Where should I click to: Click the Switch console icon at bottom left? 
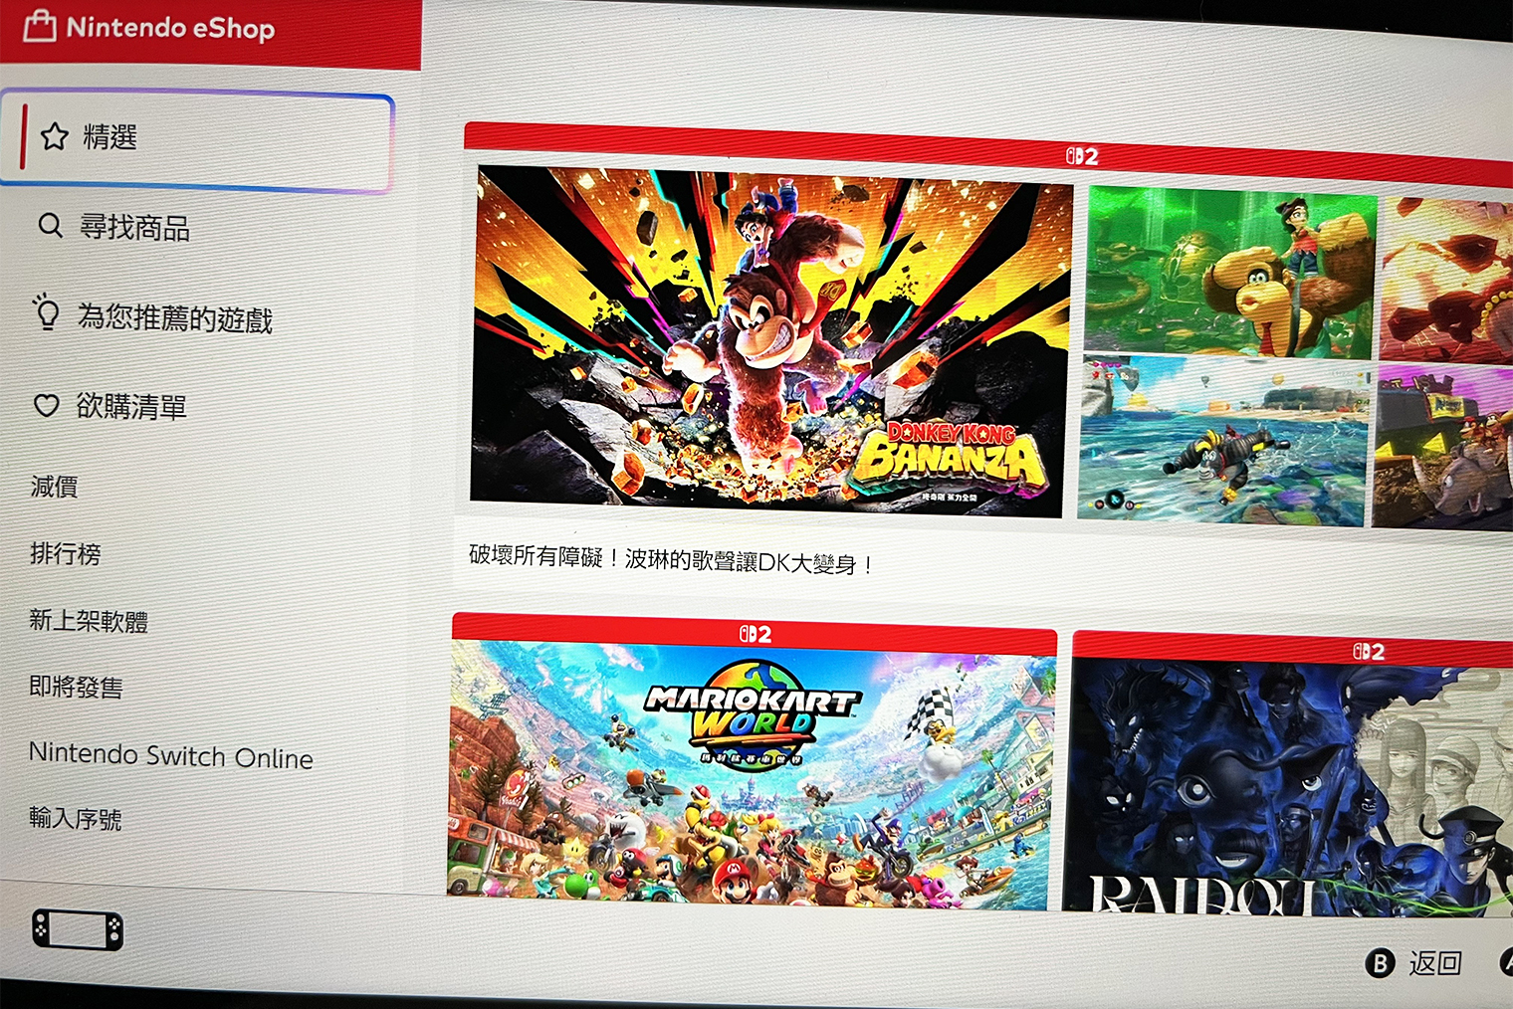coord(78,930)
